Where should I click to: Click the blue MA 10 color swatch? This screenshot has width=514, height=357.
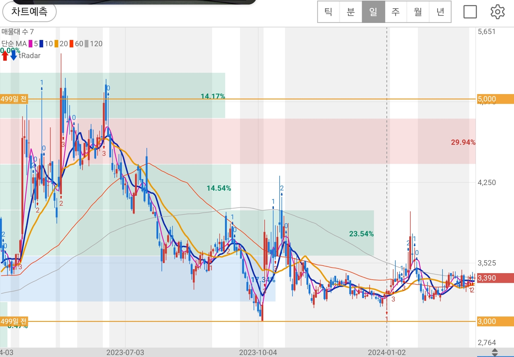point(41,44)
